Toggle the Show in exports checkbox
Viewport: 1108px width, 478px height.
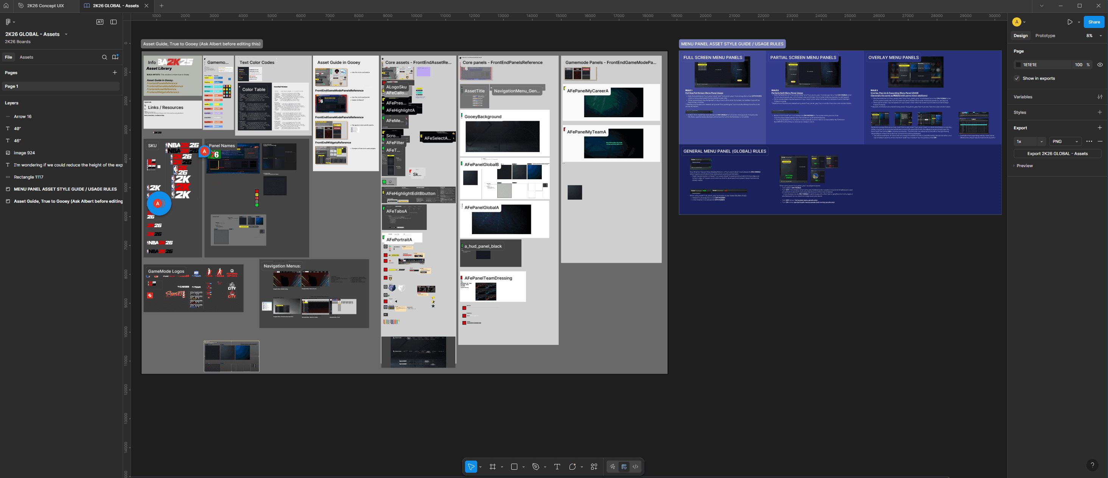(1017, 78)
